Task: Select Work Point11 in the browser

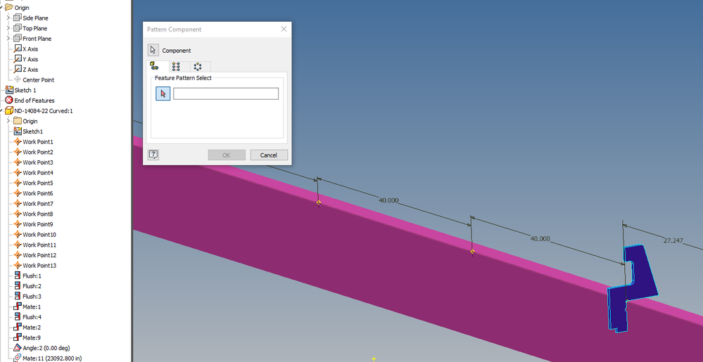Action: tap(39, 245)
